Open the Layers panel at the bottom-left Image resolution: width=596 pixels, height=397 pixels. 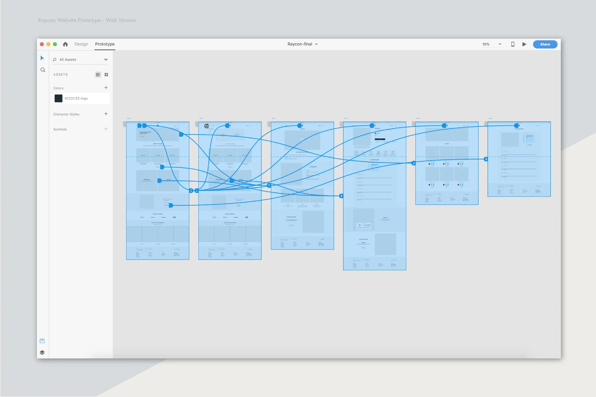[x=42, y=352]
